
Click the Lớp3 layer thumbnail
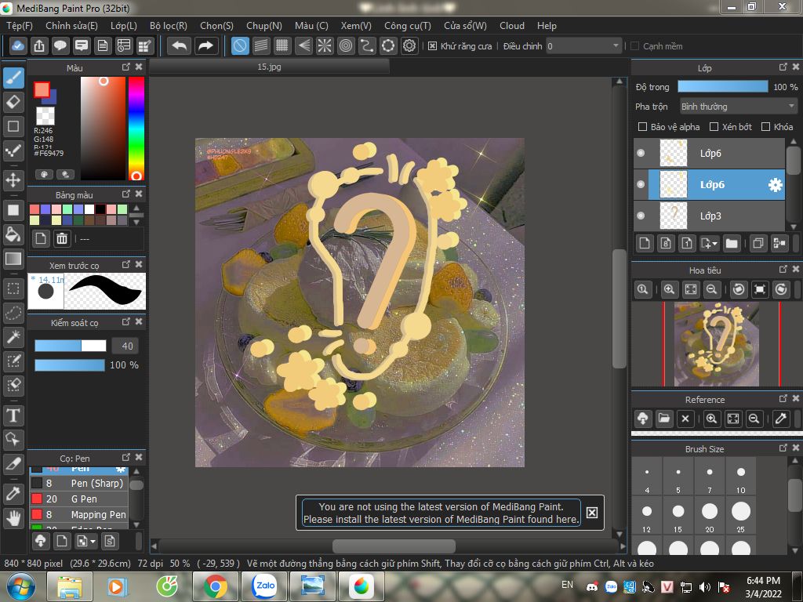[x=674, y=216]
